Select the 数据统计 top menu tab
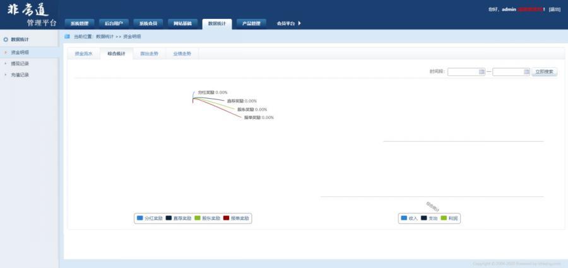The height and width of the screenshot is (268, 568). 217,24
